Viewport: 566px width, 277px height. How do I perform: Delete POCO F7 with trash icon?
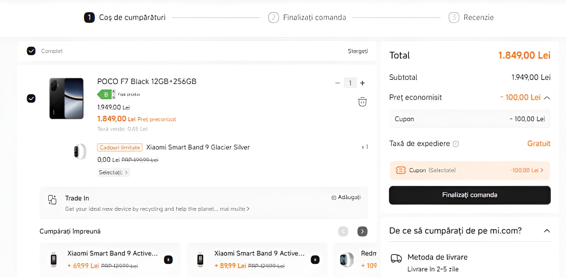click(362, 102)
